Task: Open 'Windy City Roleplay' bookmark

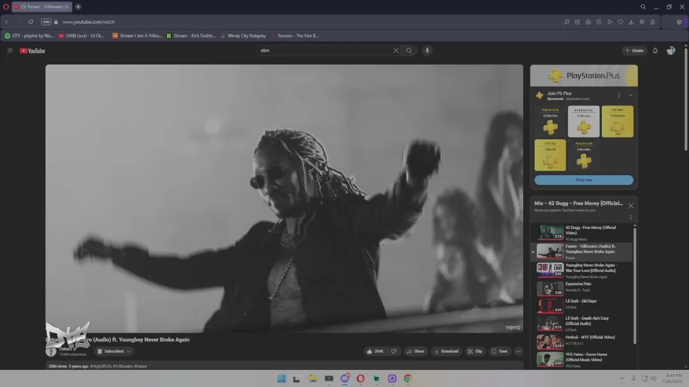Action: pos(243,36)
